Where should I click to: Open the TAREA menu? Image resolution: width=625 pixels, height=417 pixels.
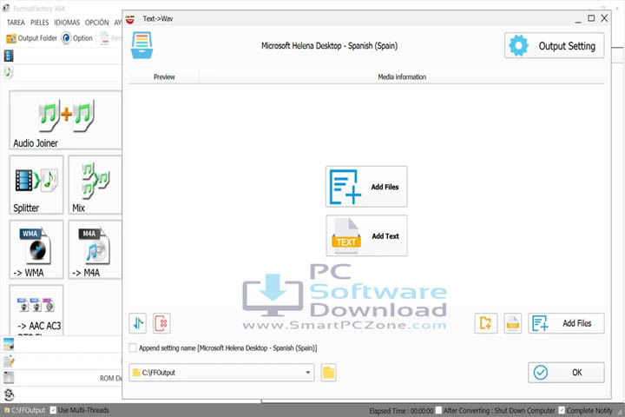(16, 23)
